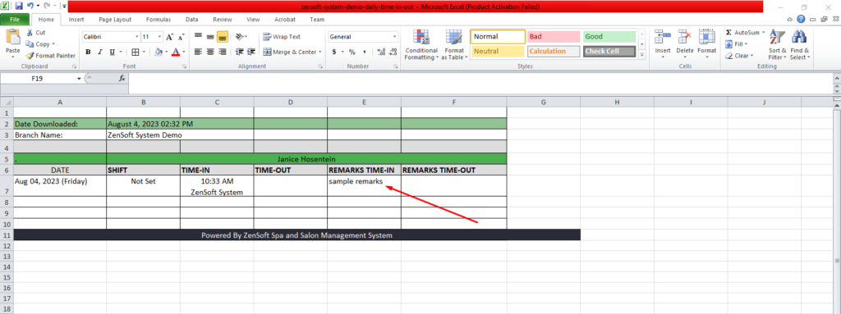Switch to the Insert ribbon tab
Image resolution: width=841 pixels, height=314 pixels.
click(76, 20)
